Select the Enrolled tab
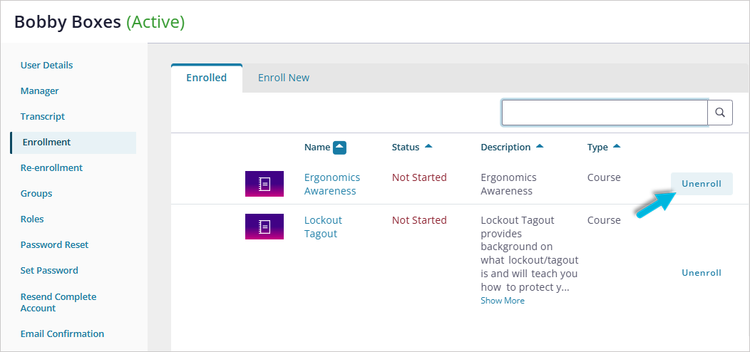This screenshot has height=352, width=750. (207, 78)
